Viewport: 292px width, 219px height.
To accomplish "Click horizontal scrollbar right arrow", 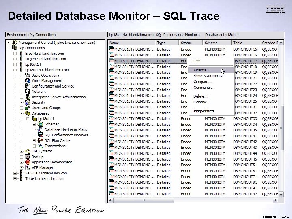I will [275, 200].
